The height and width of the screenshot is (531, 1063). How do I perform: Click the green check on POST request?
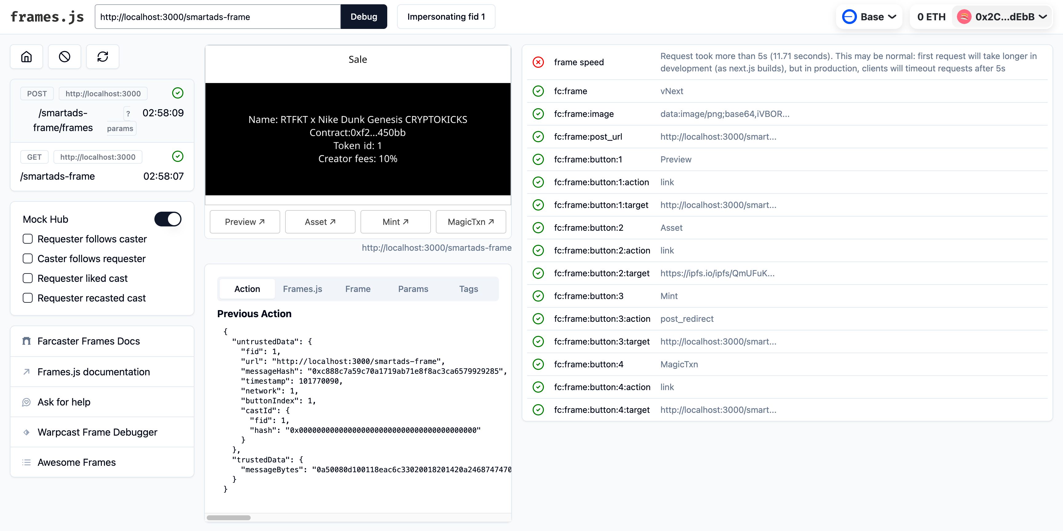(x=178, y=93)
